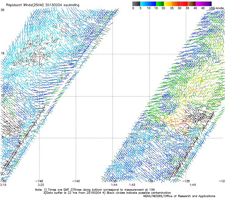This screenshot has width=225, height=198.
Task: Click the red 30-35 knots color band
Action: coord(184,4)
